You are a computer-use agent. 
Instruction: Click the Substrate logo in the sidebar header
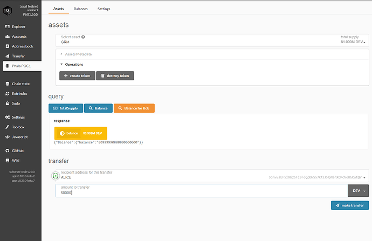(8, 10)
